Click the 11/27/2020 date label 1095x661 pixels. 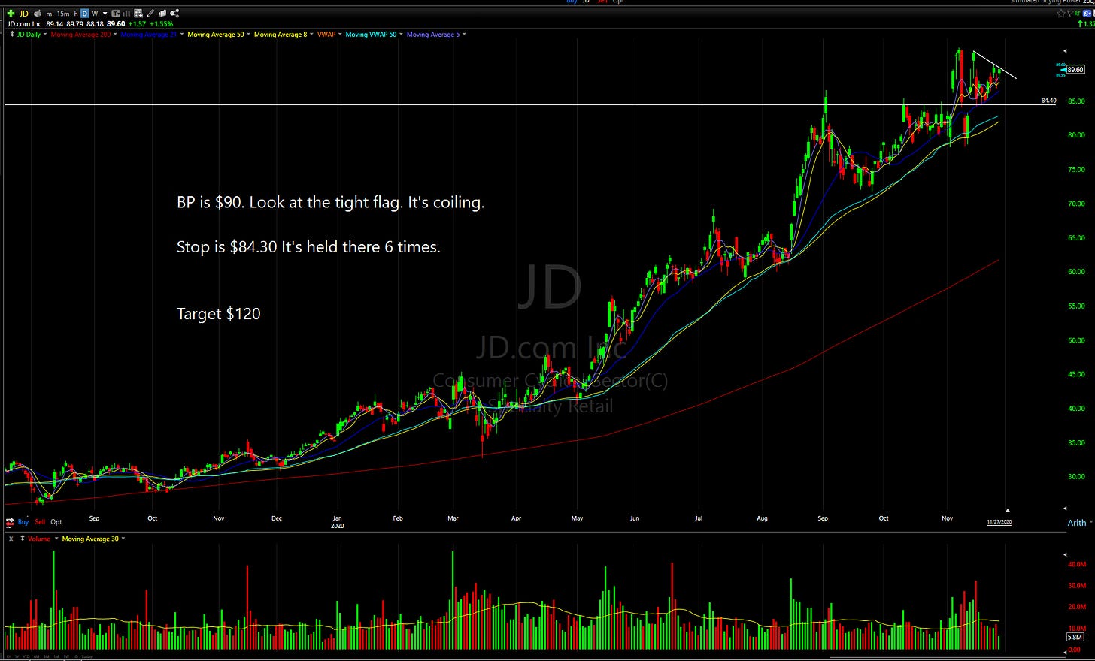(x=999, y=522)
